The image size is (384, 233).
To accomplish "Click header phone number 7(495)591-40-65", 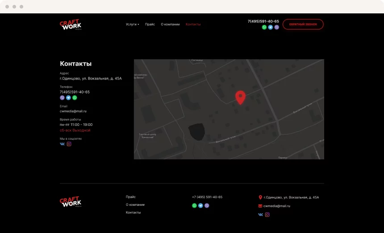I will tap(263, 21).
